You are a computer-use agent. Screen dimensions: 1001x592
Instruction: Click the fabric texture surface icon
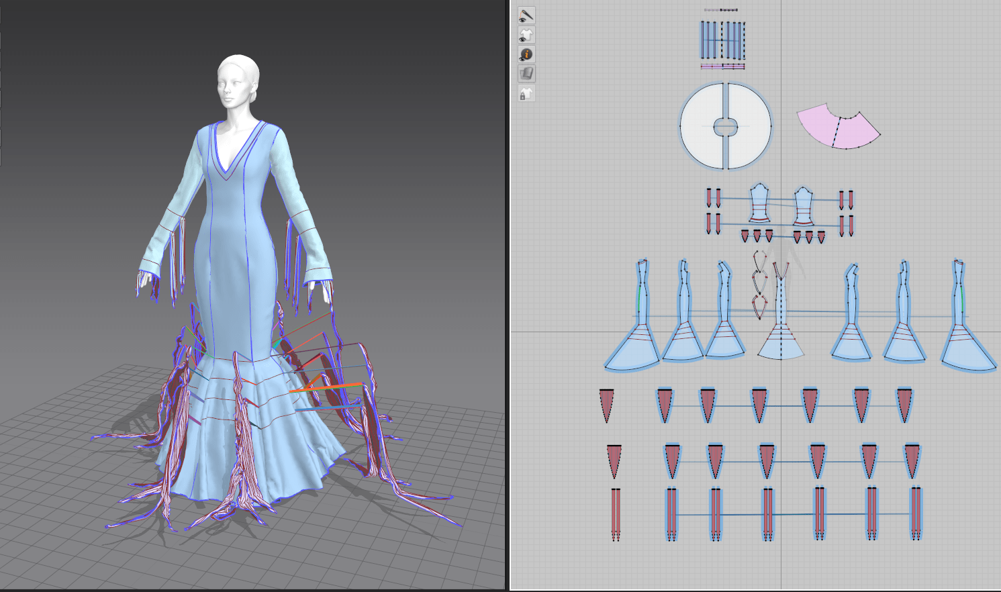[x=526, y=74]
